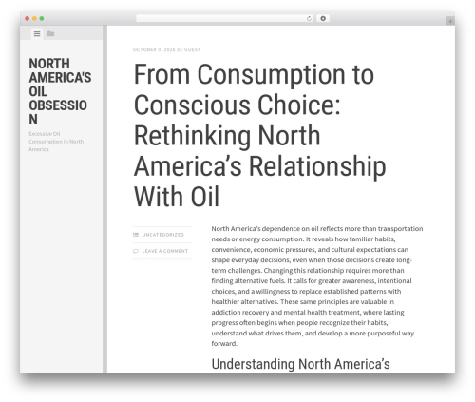Image resolution: width=475 pixels, height=402 pixels.
Task: Click the speech bubble icon beside Leave a Comment
Action: point(136,251)
